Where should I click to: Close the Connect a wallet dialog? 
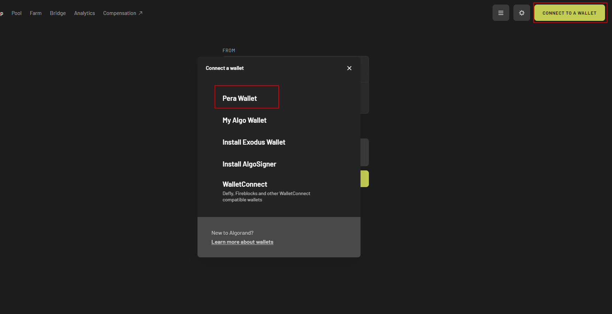(349, 68)
